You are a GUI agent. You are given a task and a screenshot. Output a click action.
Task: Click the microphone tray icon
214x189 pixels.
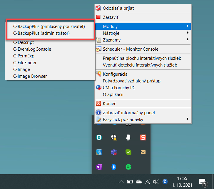pos(128,137)
